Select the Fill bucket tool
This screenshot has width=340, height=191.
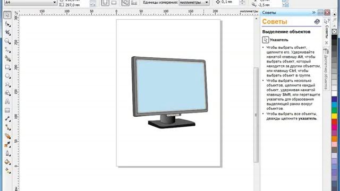[x=7, y=162]
